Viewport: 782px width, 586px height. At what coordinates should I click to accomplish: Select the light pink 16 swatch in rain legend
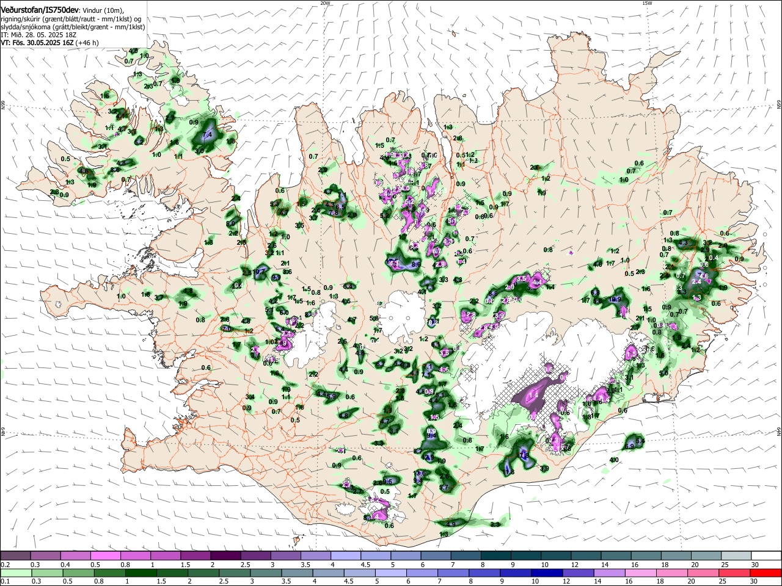(641, 573)
